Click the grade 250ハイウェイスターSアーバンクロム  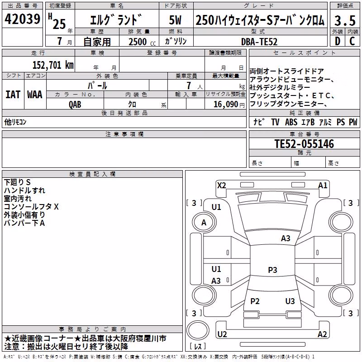tap(260, 20)
